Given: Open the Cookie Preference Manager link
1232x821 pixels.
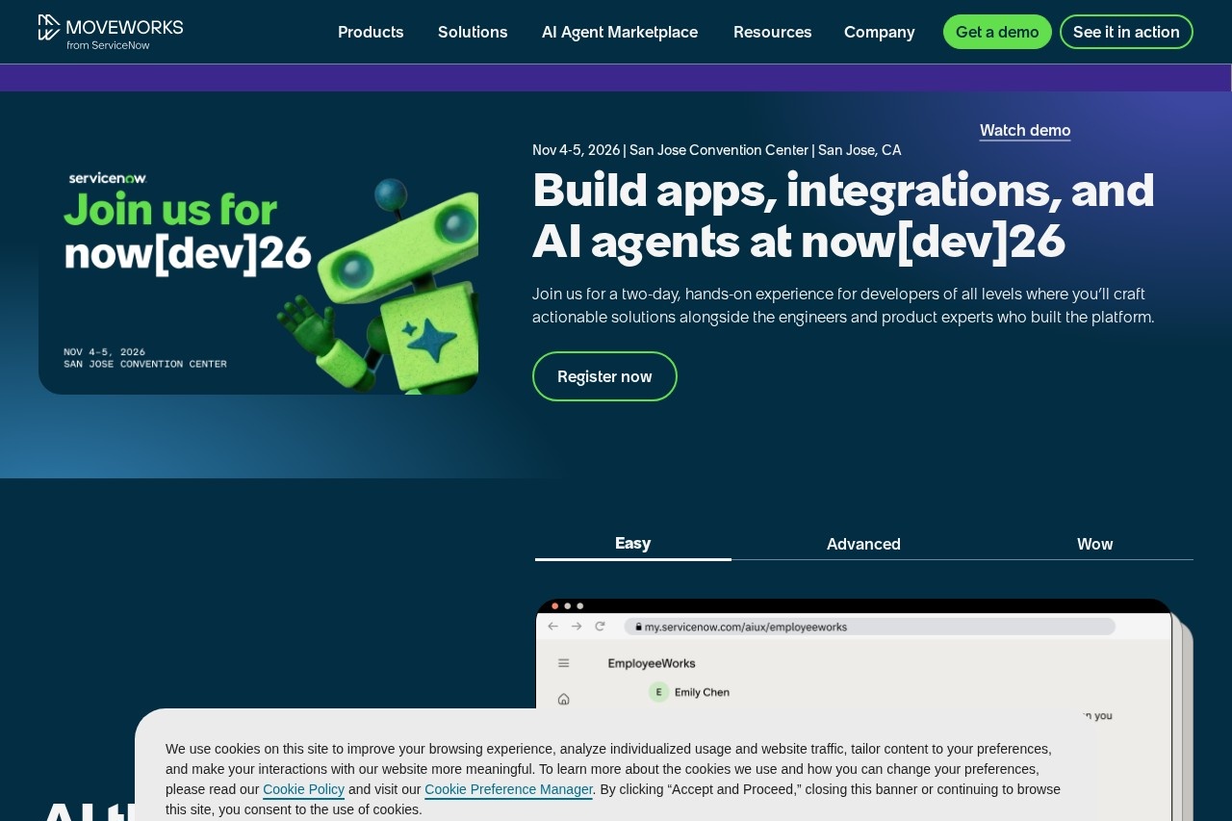Looking at the screenshot, I should (508, 789).
